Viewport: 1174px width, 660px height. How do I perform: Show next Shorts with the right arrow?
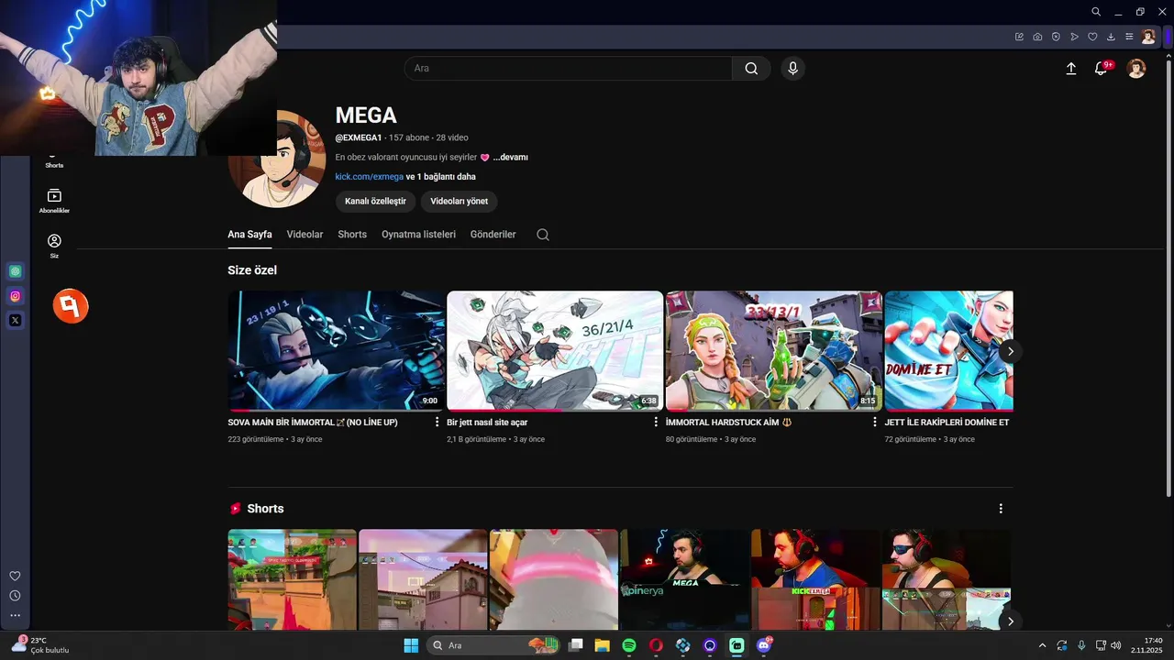click(x=1010, y=621)
